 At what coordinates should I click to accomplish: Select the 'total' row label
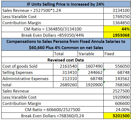click(x=27, y=85)
